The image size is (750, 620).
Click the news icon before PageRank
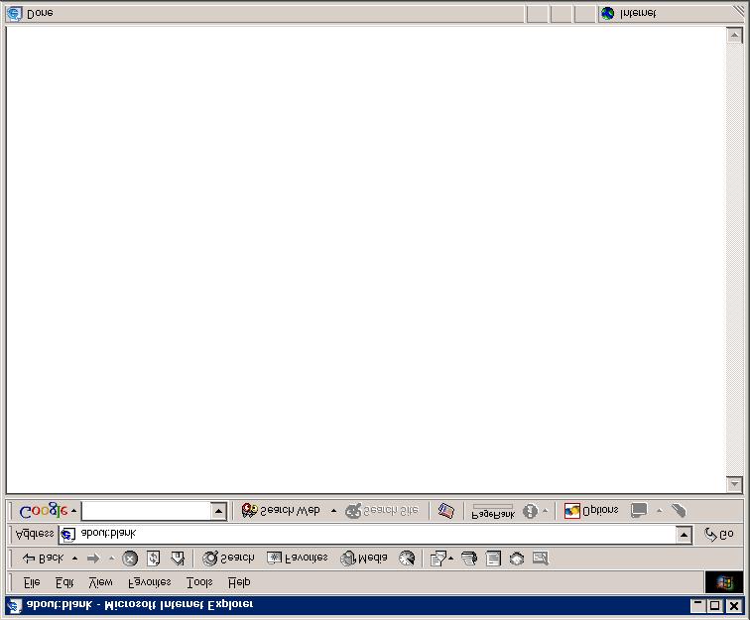446,511
